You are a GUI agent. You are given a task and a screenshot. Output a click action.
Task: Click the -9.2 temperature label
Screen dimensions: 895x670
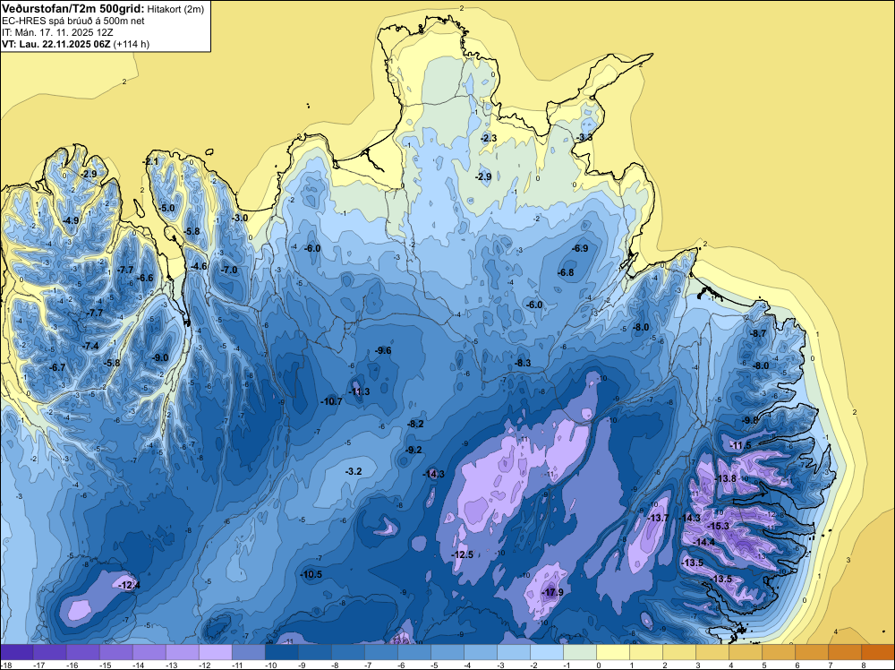point(413,450)
